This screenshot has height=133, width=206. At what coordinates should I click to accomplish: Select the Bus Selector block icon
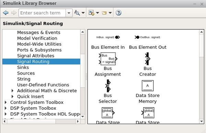(x=108, y=86)
